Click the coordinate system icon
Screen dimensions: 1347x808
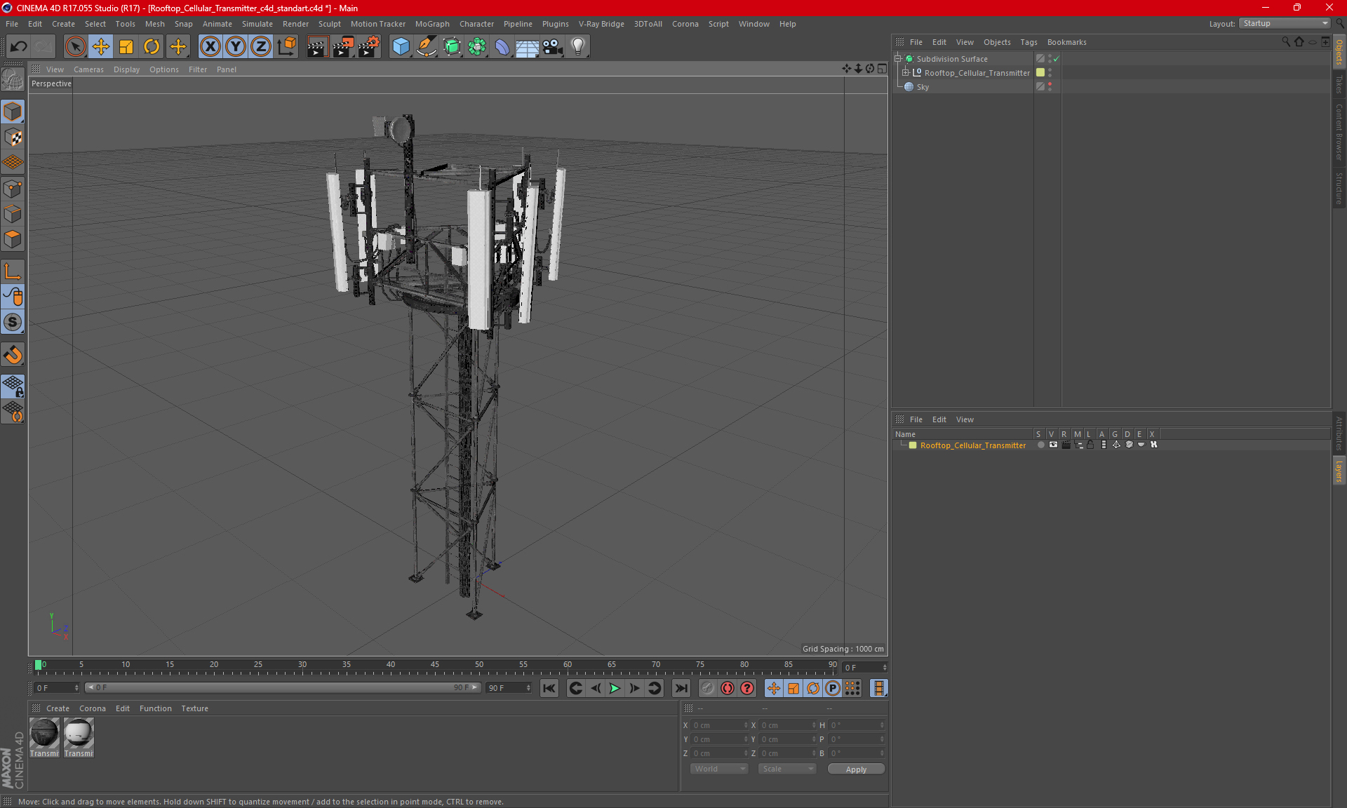coord(287,47)
